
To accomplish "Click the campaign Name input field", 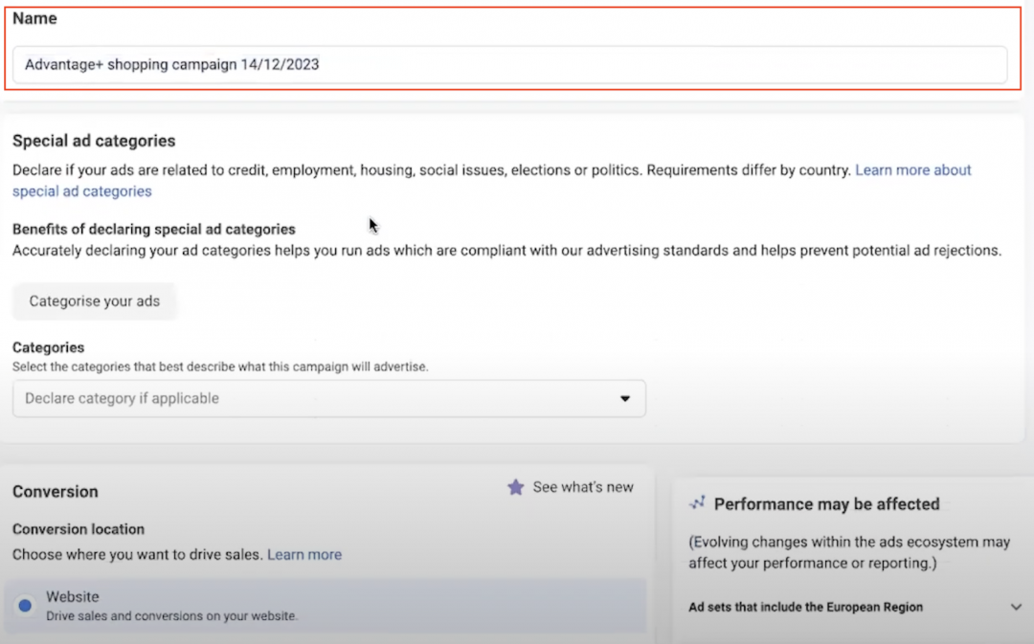I will [x=509, y=65].
